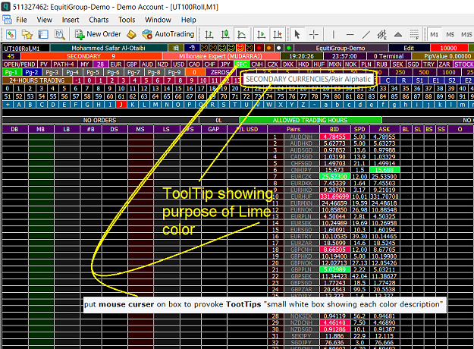The width and height of the screenshot is (474, 349).
Task: Select the triangle shape tool
Action: 398,34
